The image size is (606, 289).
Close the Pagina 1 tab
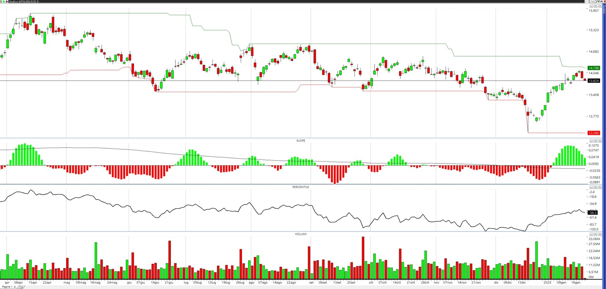click(x=15, y=287)
